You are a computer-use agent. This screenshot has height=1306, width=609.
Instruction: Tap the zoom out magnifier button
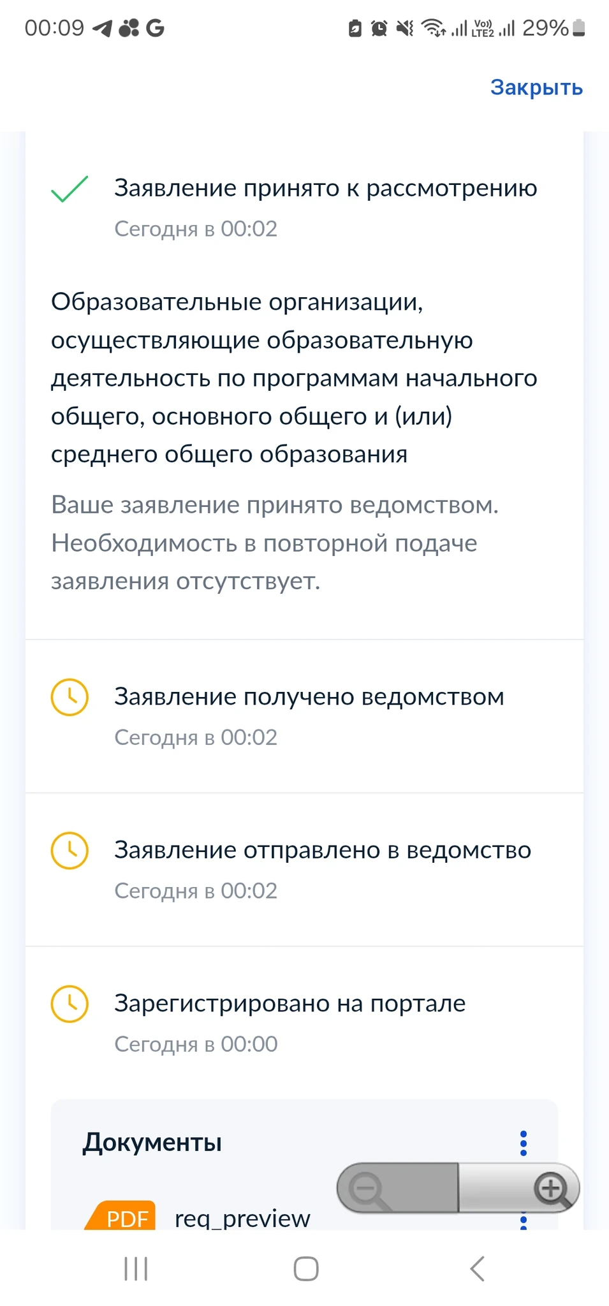[x=369, y=1189]
